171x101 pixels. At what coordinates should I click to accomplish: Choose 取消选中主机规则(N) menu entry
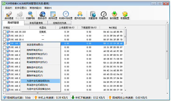40,85
